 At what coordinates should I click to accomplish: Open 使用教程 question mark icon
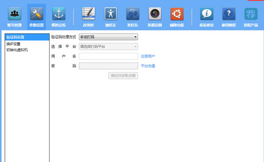tap(229, 14)
